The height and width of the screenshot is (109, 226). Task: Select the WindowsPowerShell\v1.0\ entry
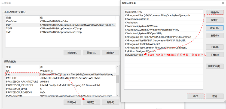click(163, 30)
